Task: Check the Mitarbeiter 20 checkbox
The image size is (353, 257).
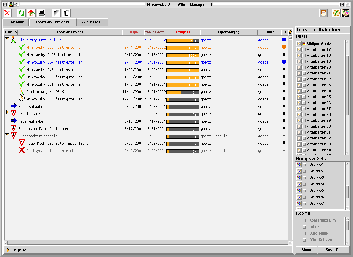Action: click(x=304, y=67)
